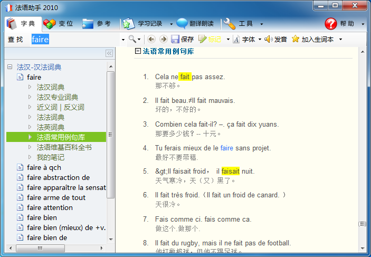
Task: Click document icon of faire bien (mieux) de +v.
Action: click(x=20, y=227)
